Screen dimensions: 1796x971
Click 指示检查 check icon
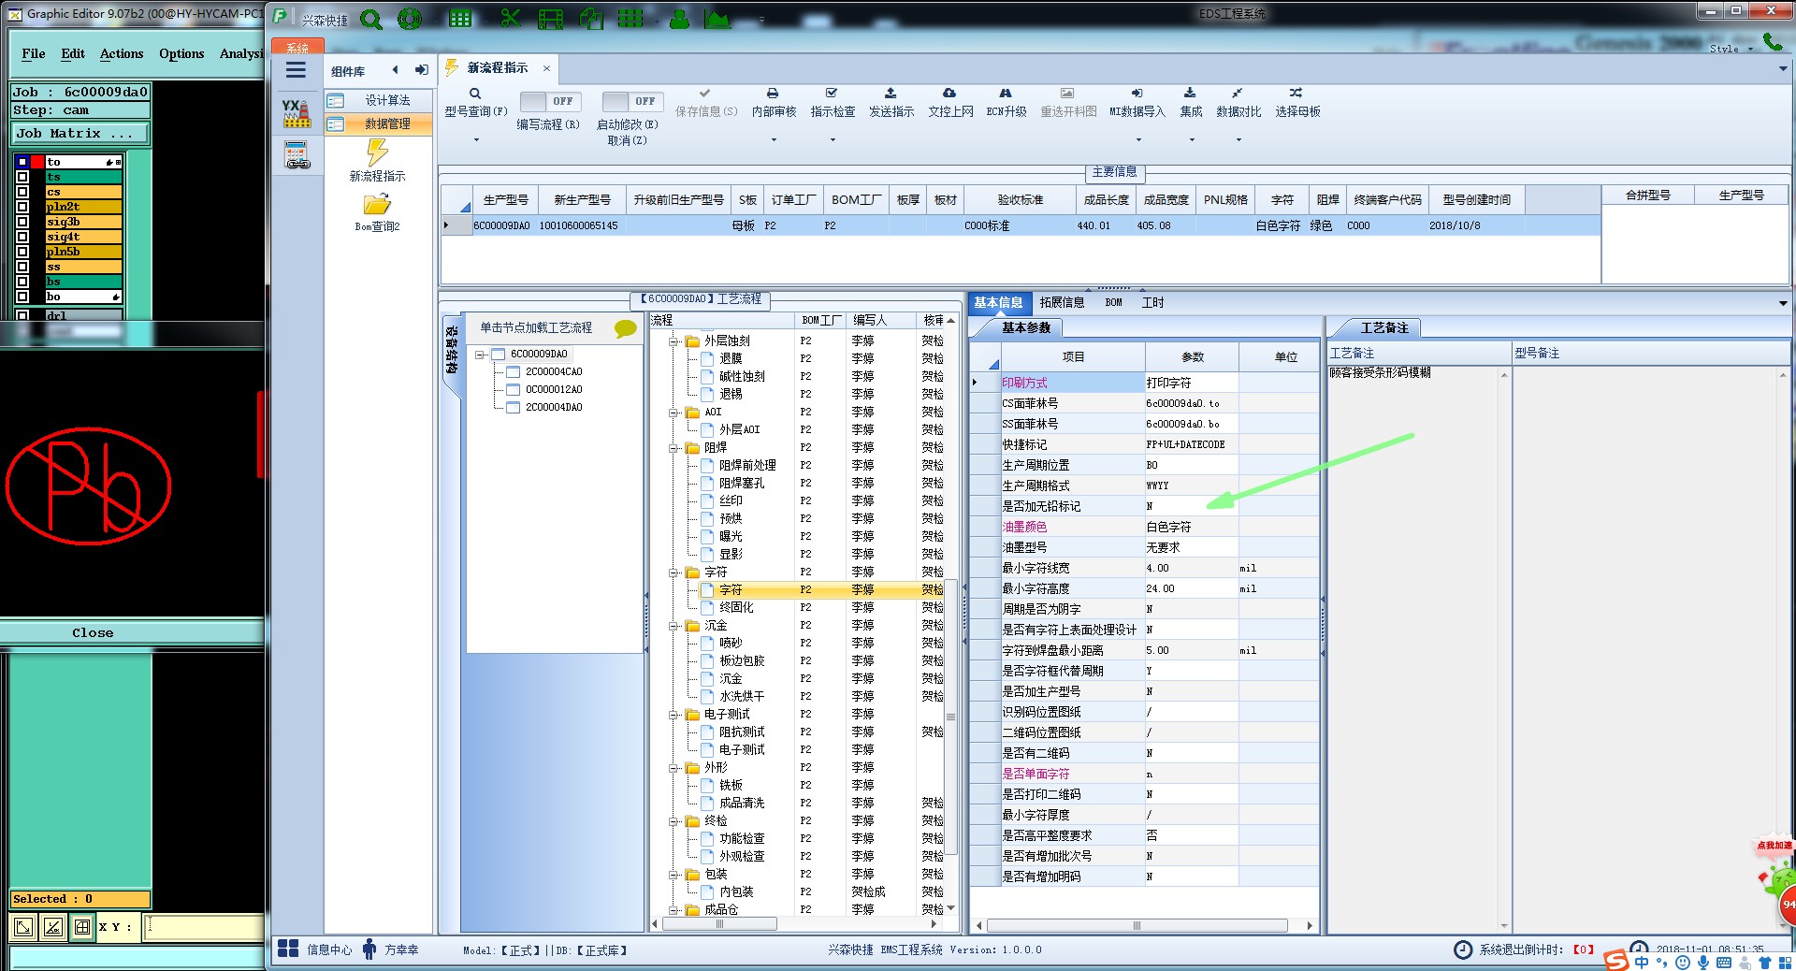(832, 94)
